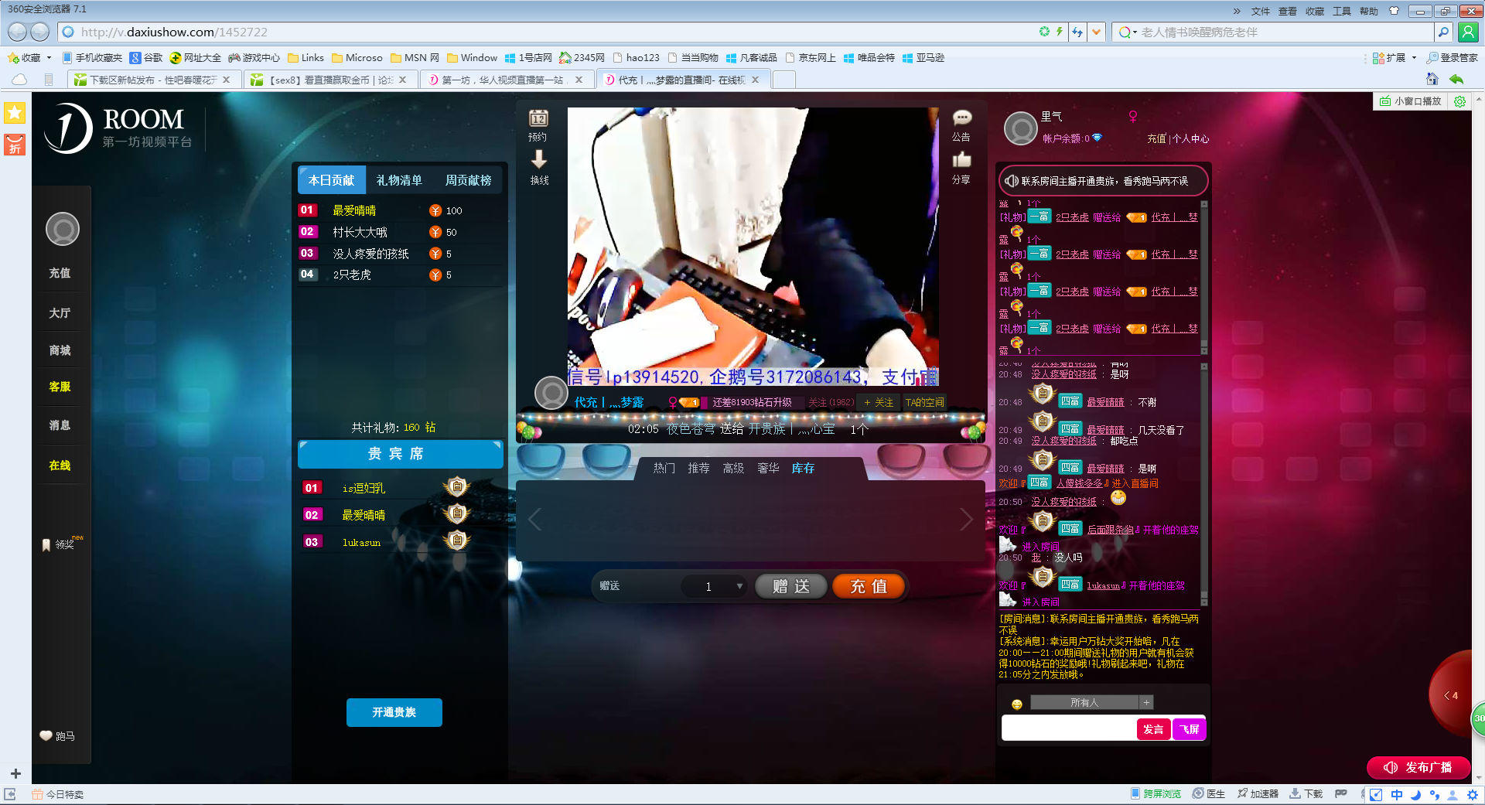Click the 换线 download arrow icon
This screenshot has width=1485, height=805.
pyautogui.click(x=538, y=159)
